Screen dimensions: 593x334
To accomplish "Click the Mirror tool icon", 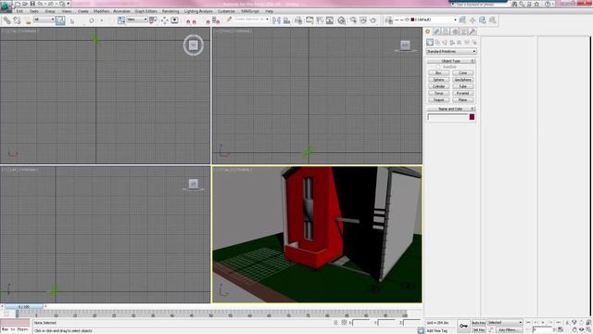I will [276, 20].
